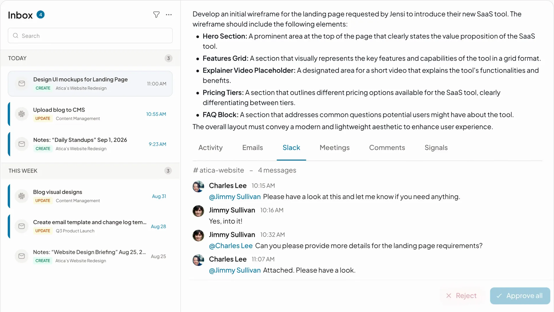Open Upload blog to CMS item
The width and height of the screenshot is (554, 312).
coord(90,114)
